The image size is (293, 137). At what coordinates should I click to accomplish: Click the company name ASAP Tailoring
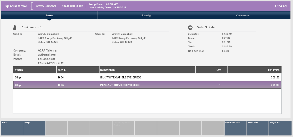[x=47, y=50]
